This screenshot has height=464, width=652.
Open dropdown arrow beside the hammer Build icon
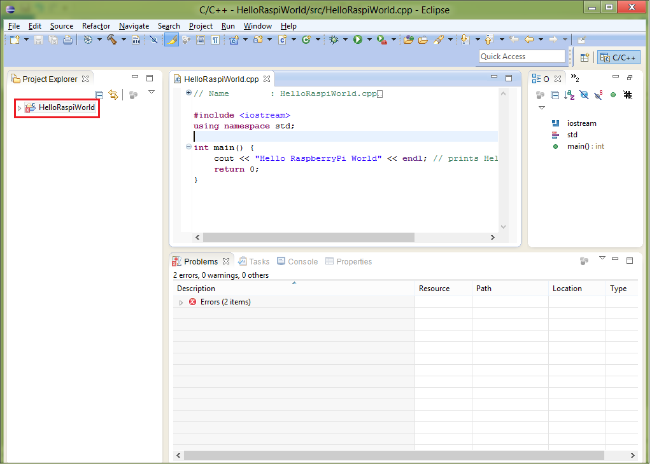(124, 40)
